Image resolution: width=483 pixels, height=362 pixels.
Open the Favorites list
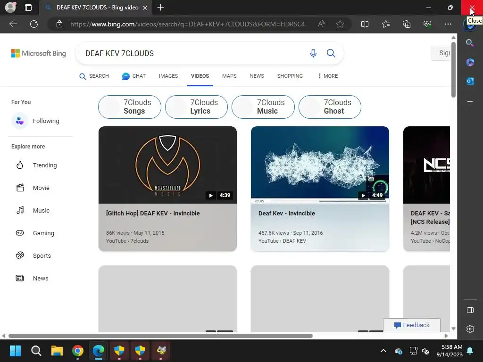click(386, 24)
